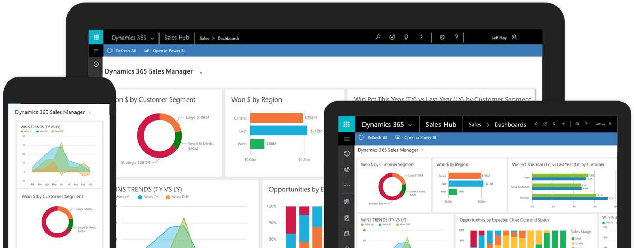This screenshot has height=248, width=634.
Task: Click the Sales breadcrumb on the small tablet
Action: coord(475,125)
